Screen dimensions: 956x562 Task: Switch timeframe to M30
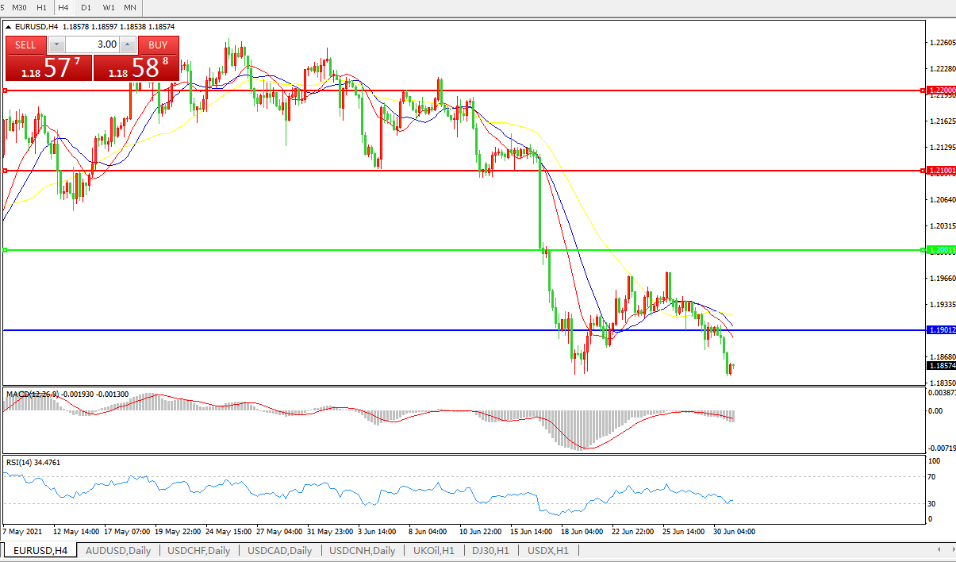(x=20, y=7)
